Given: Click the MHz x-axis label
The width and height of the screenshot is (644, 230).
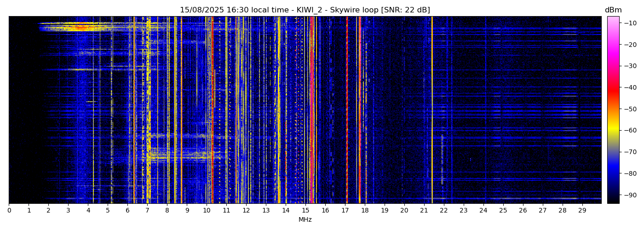Looking at the screenshot, I should tap(305, 220).
